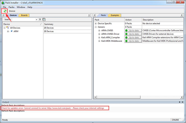Click the ARM vendor diamond icon
This screenshot has width=186, height=123.
pos(12,31)
